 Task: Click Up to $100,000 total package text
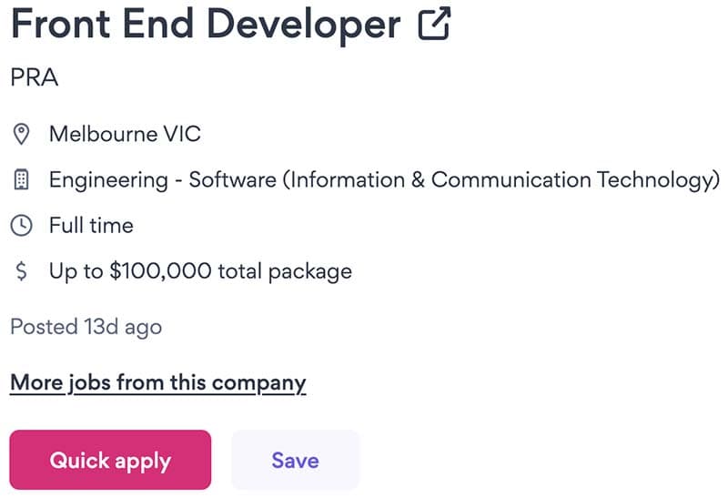click(200, 272)
